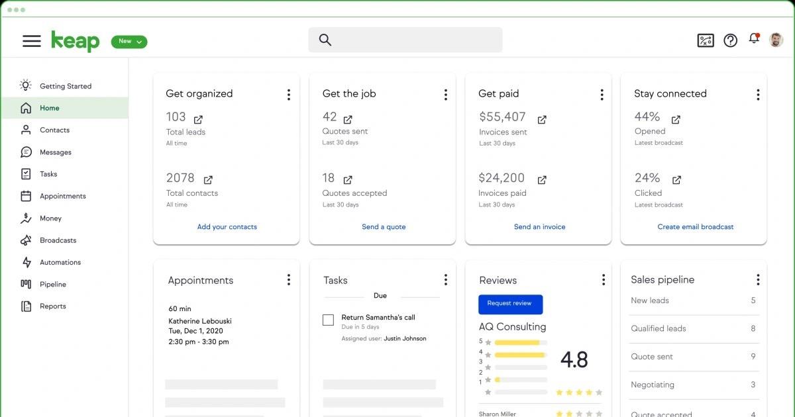Check off the Return Samantha's call task
The image size is (795, 417).
pyautogui.click(x=328, y=320)
